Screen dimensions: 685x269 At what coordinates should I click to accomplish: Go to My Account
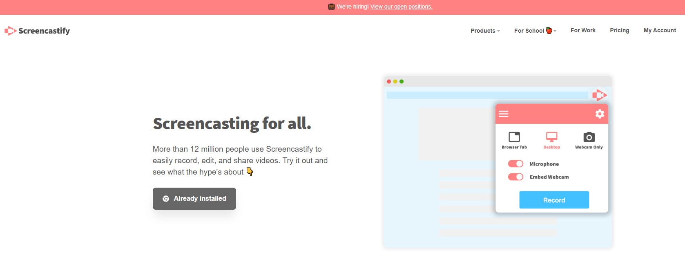point(660,30)
